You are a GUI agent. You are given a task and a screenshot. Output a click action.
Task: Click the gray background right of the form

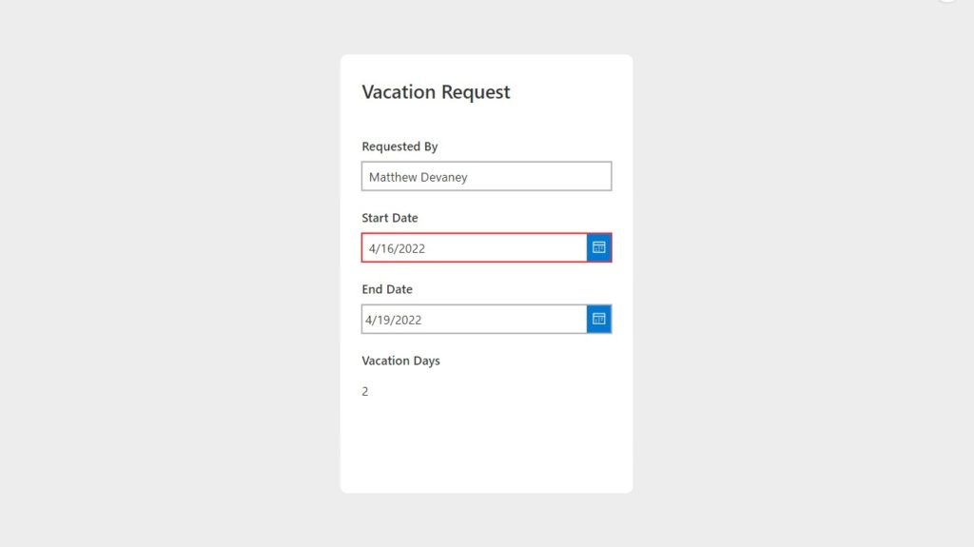[x=803, y=274]
